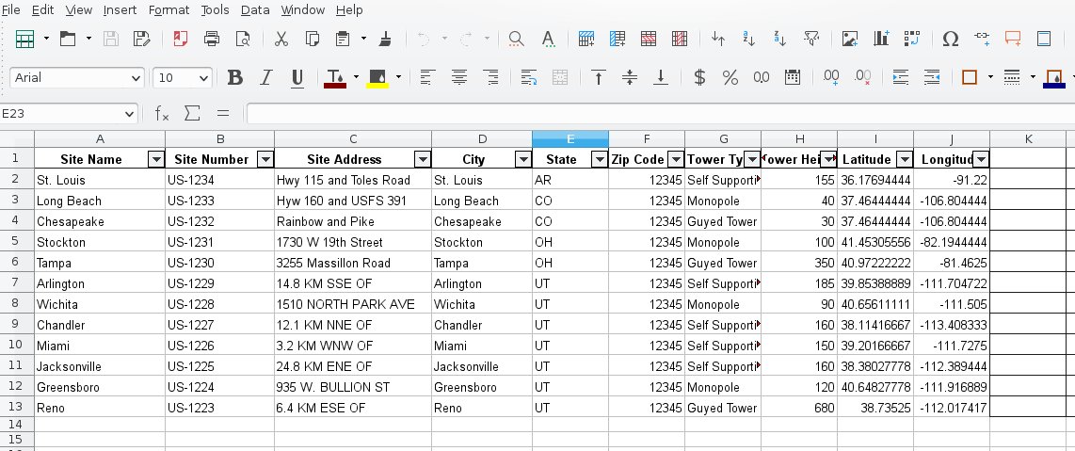Image resolution: width=1075 pixels, height=451 pixels.
Task: Select row 7 header
Action: pos(16,283)
